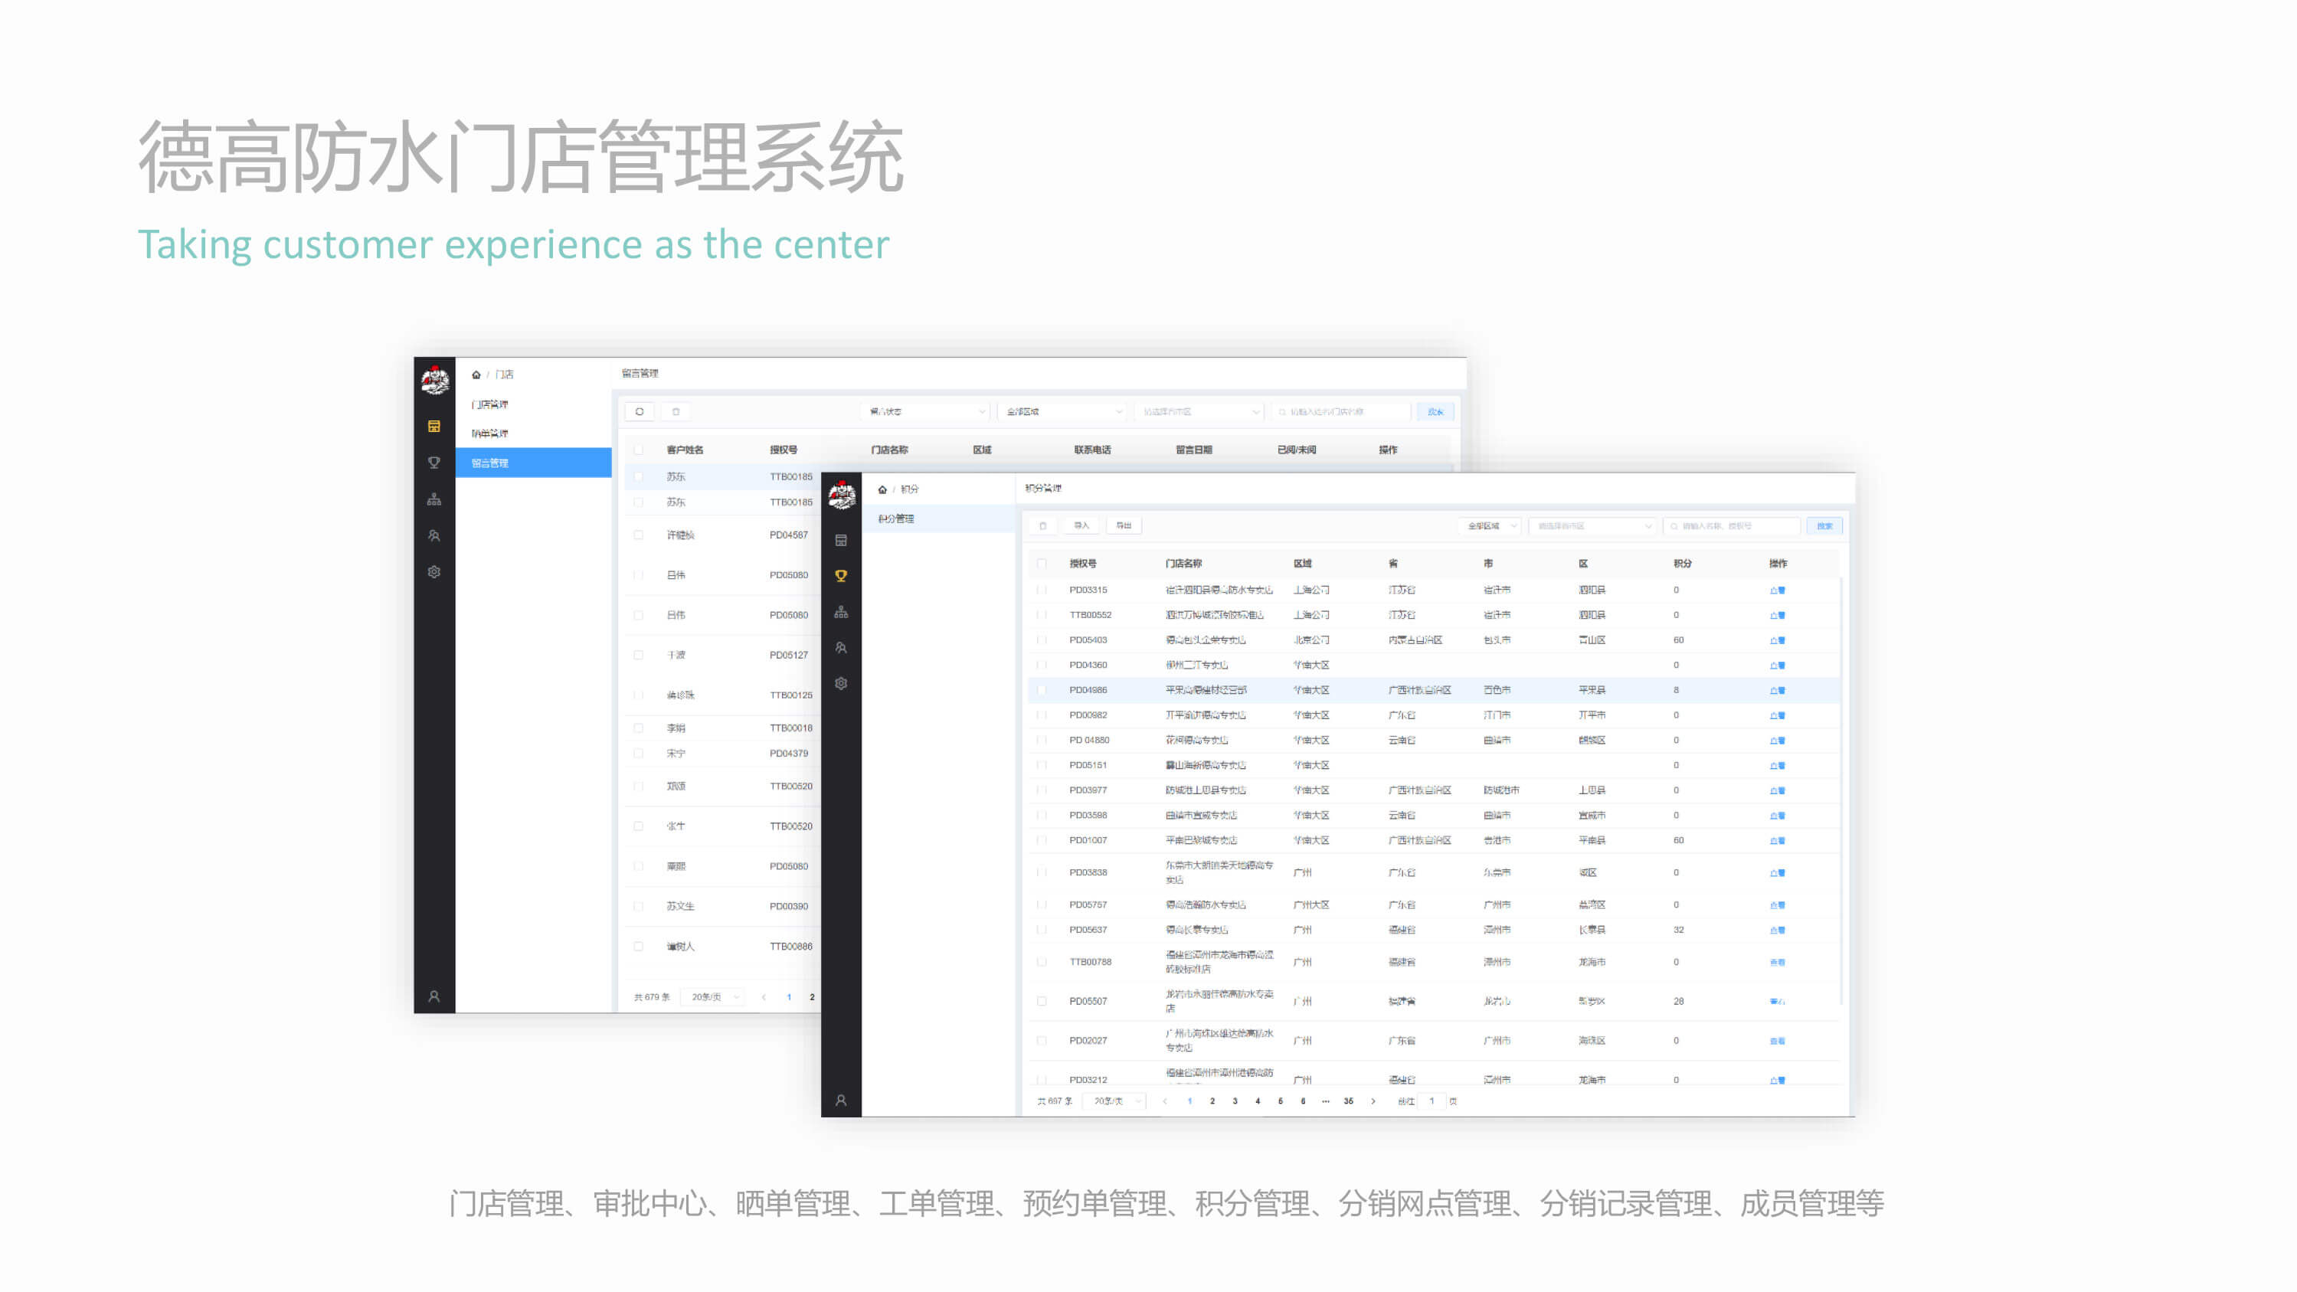Open the 全部区域 dropdown in the 积分管理 toolbar

click(x=1491, y=526)
